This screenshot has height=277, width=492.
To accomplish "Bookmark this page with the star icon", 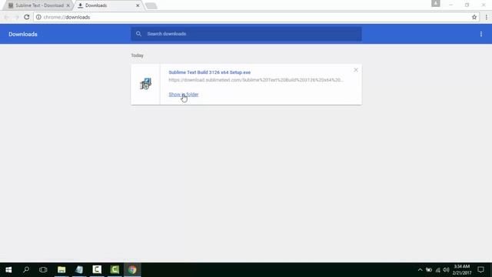I will click(x=474, y=17).
